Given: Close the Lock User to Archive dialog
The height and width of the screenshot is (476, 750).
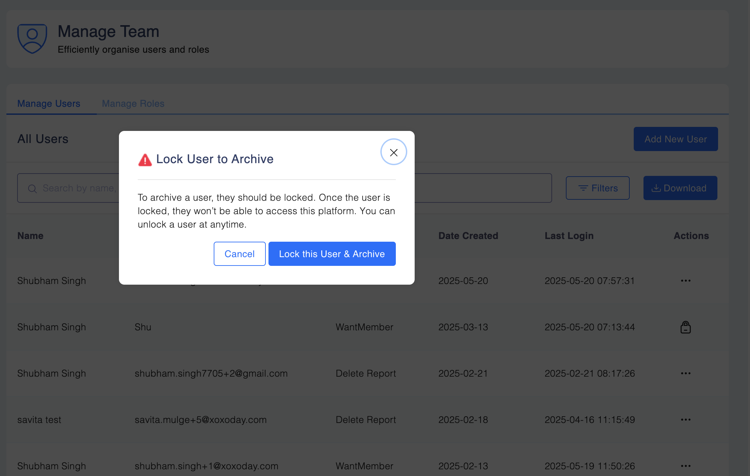Looking at the screenshot, I should 393,152.
